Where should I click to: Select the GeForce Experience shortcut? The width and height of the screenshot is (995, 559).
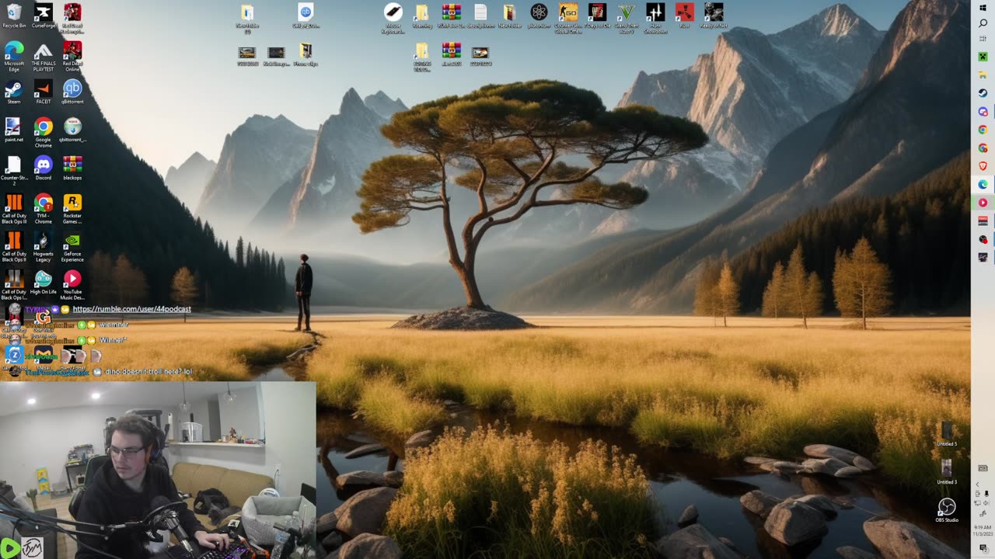(x=72, y=246)
